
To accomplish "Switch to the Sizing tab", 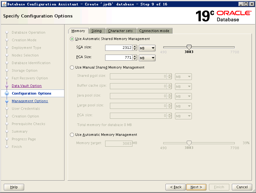I will [x=97, y=31].
